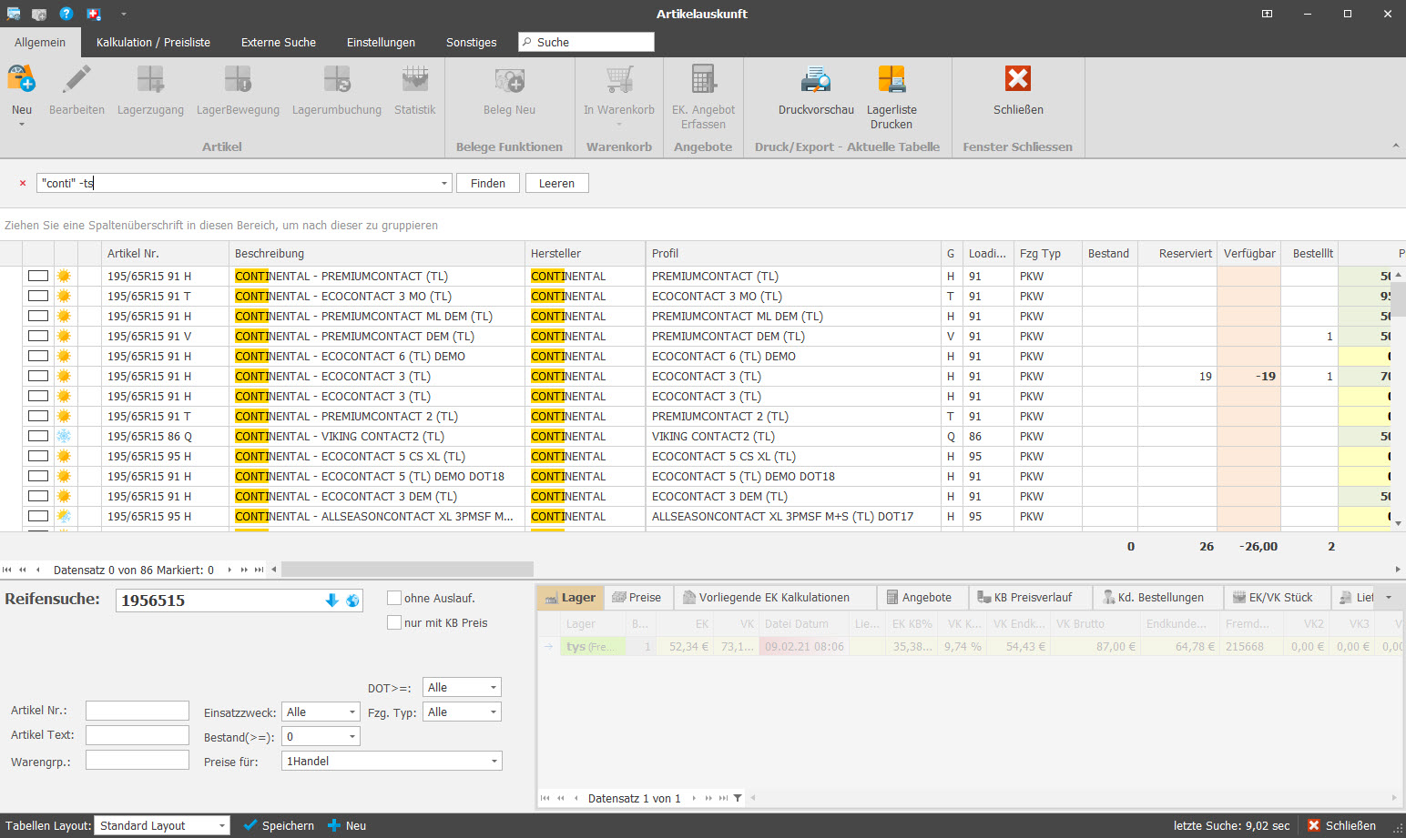Open the Fzg. Typ dropdown
This screenshot has height=838, width=1406.
click(494, 712)
